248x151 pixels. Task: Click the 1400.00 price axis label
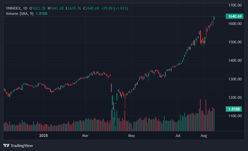(x=234, y=61)
